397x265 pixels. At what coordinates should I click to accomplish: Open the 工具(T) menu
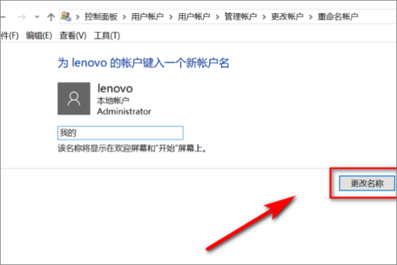coord(107,36)
